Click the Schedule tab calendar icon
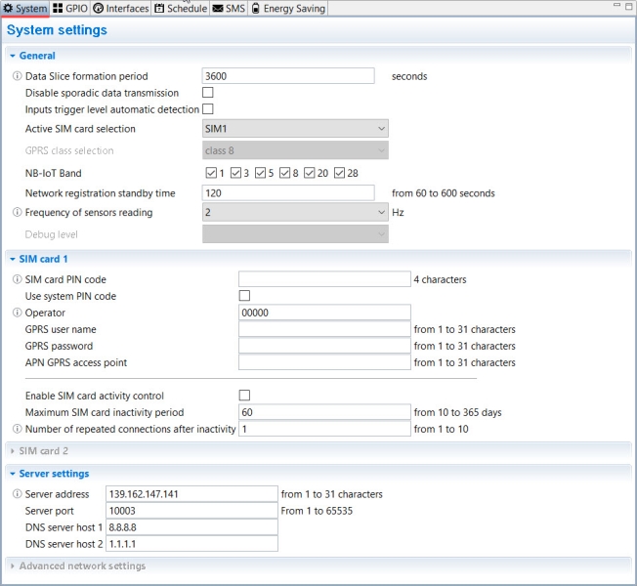This screenshot has height=586, width=637. click(x=159, y=8)
